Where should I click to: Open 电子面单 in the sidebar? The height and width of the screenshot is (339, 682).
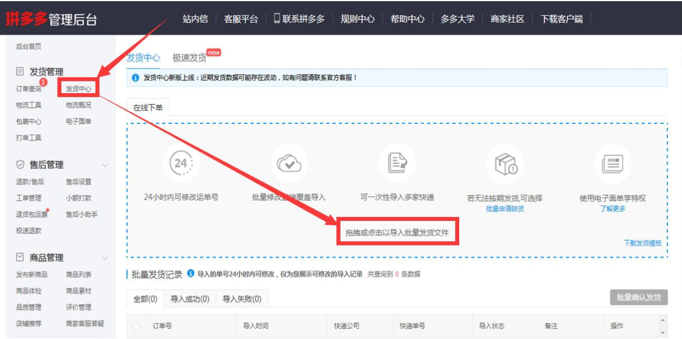(x=79, y=121)
